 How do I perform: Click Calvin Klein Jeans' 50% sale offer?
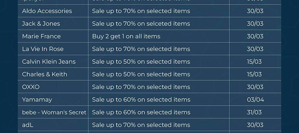(141, 62)
